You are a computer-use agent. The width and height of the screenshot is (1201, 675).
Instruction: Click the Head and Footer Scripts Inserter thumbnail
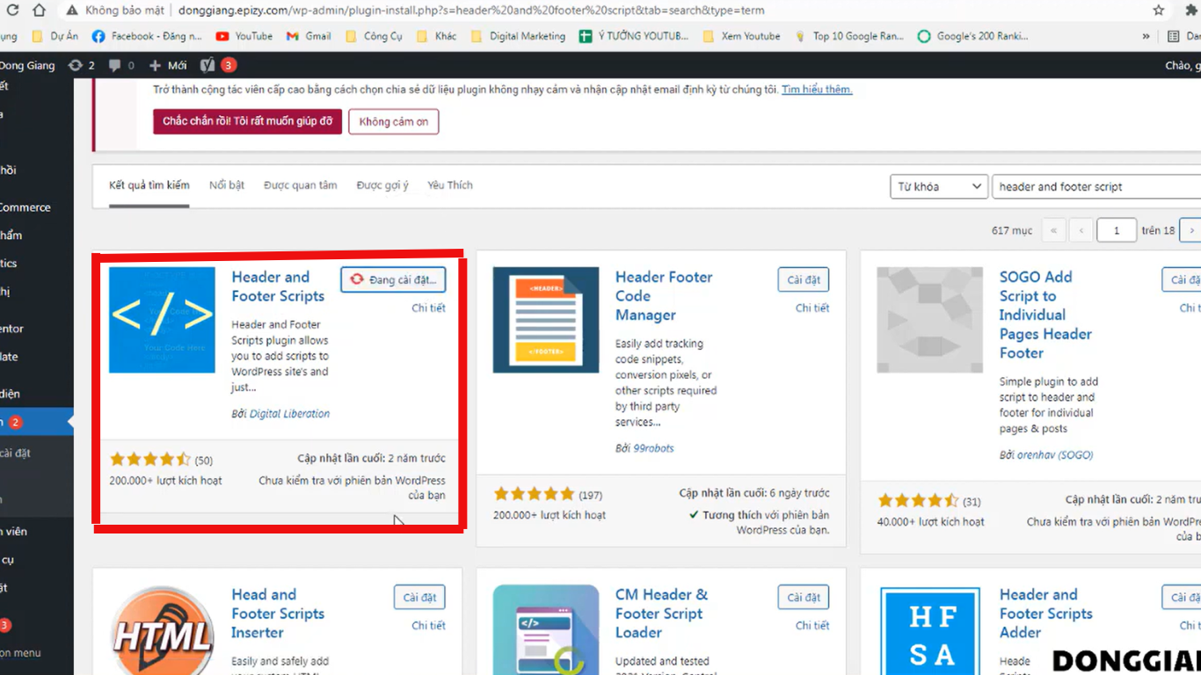click(162, 630)
